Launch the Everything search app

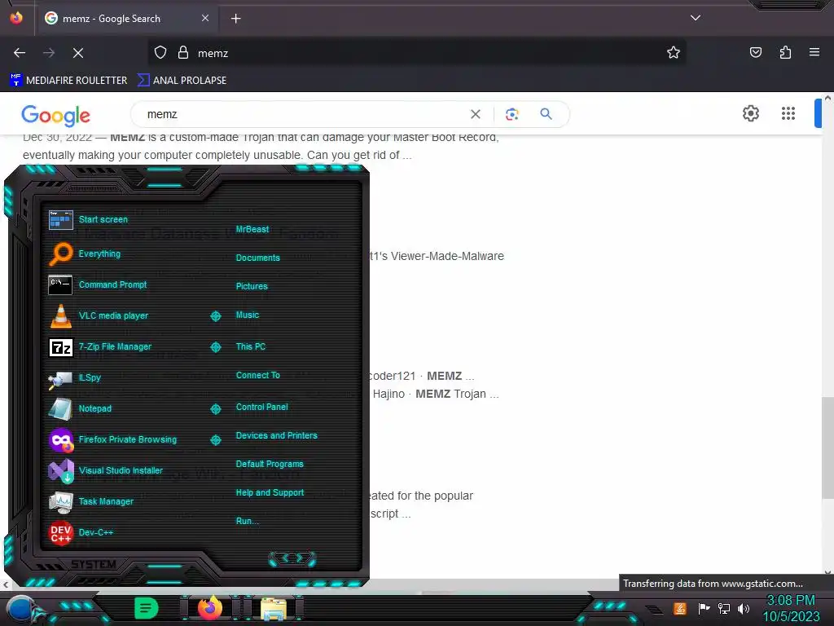pos(85,254)
